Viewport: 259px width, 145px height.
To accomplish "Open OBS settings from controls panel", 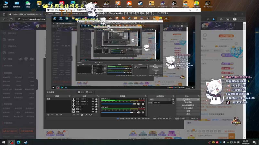I will (x=188, y=111).
